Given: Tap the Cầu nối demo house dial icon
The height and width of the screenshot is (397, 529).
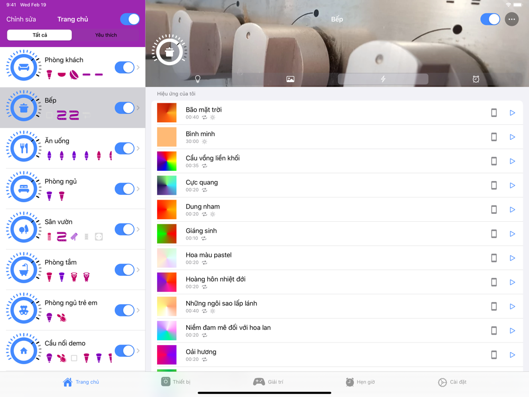Looking at the screenshot, I should click(23, 351).
